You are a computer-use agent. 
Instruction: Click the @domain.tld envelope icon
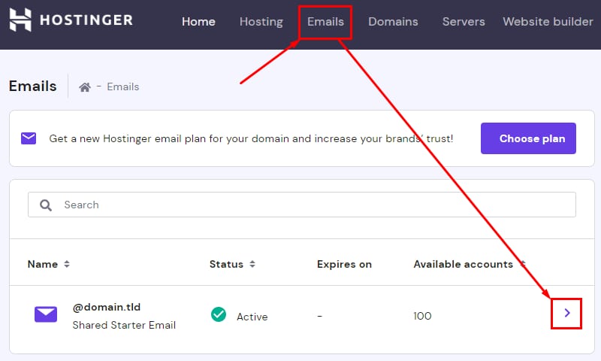[46, 314]
